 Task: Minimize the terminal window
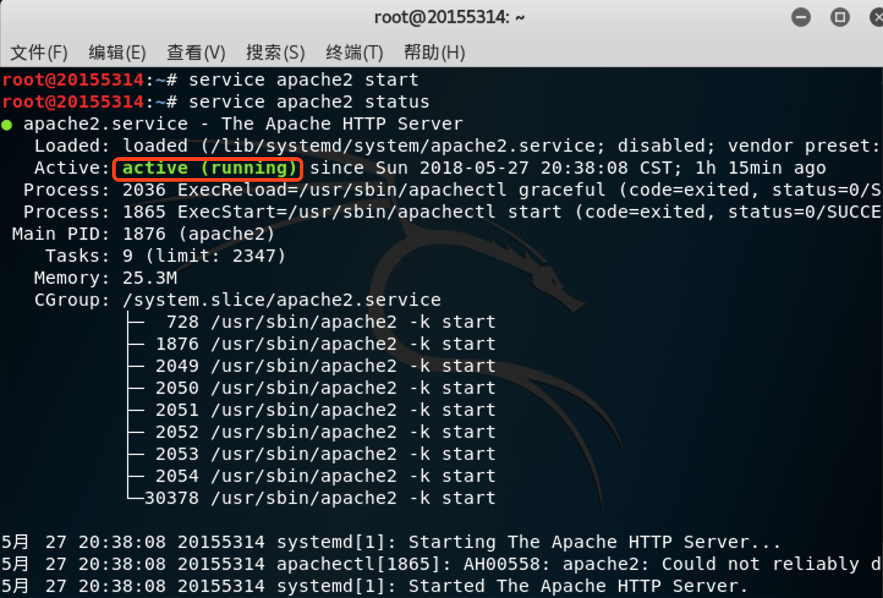[x=801, y=17]
